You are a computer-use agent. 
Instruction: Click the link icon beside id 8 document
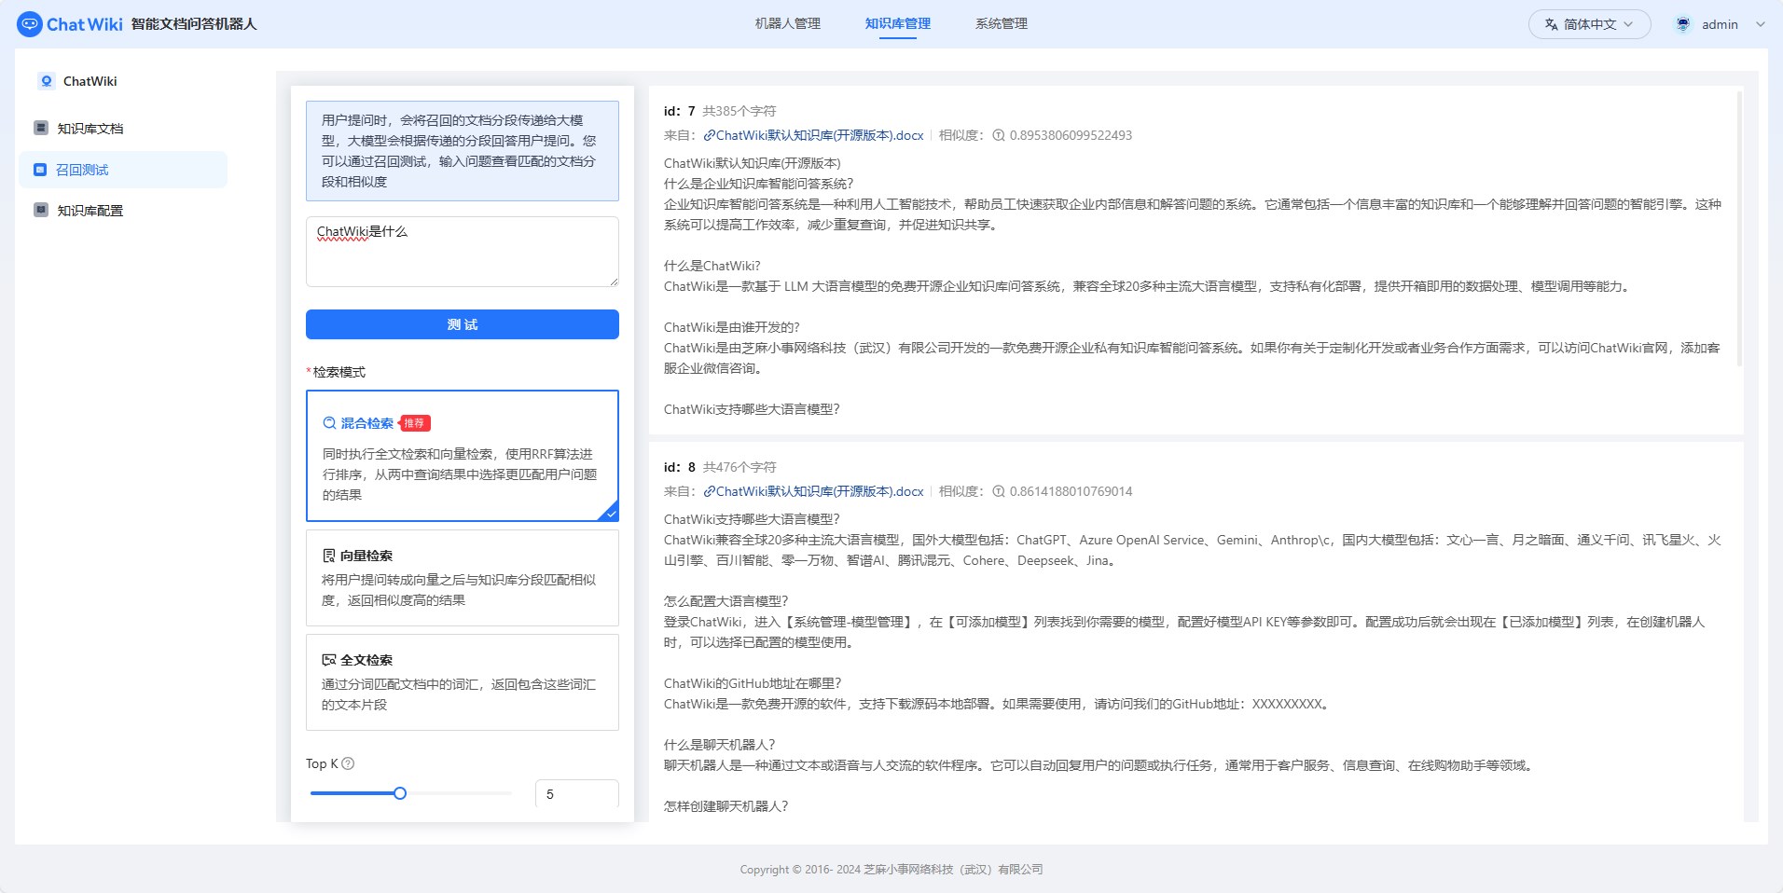[x=709, y=491]
